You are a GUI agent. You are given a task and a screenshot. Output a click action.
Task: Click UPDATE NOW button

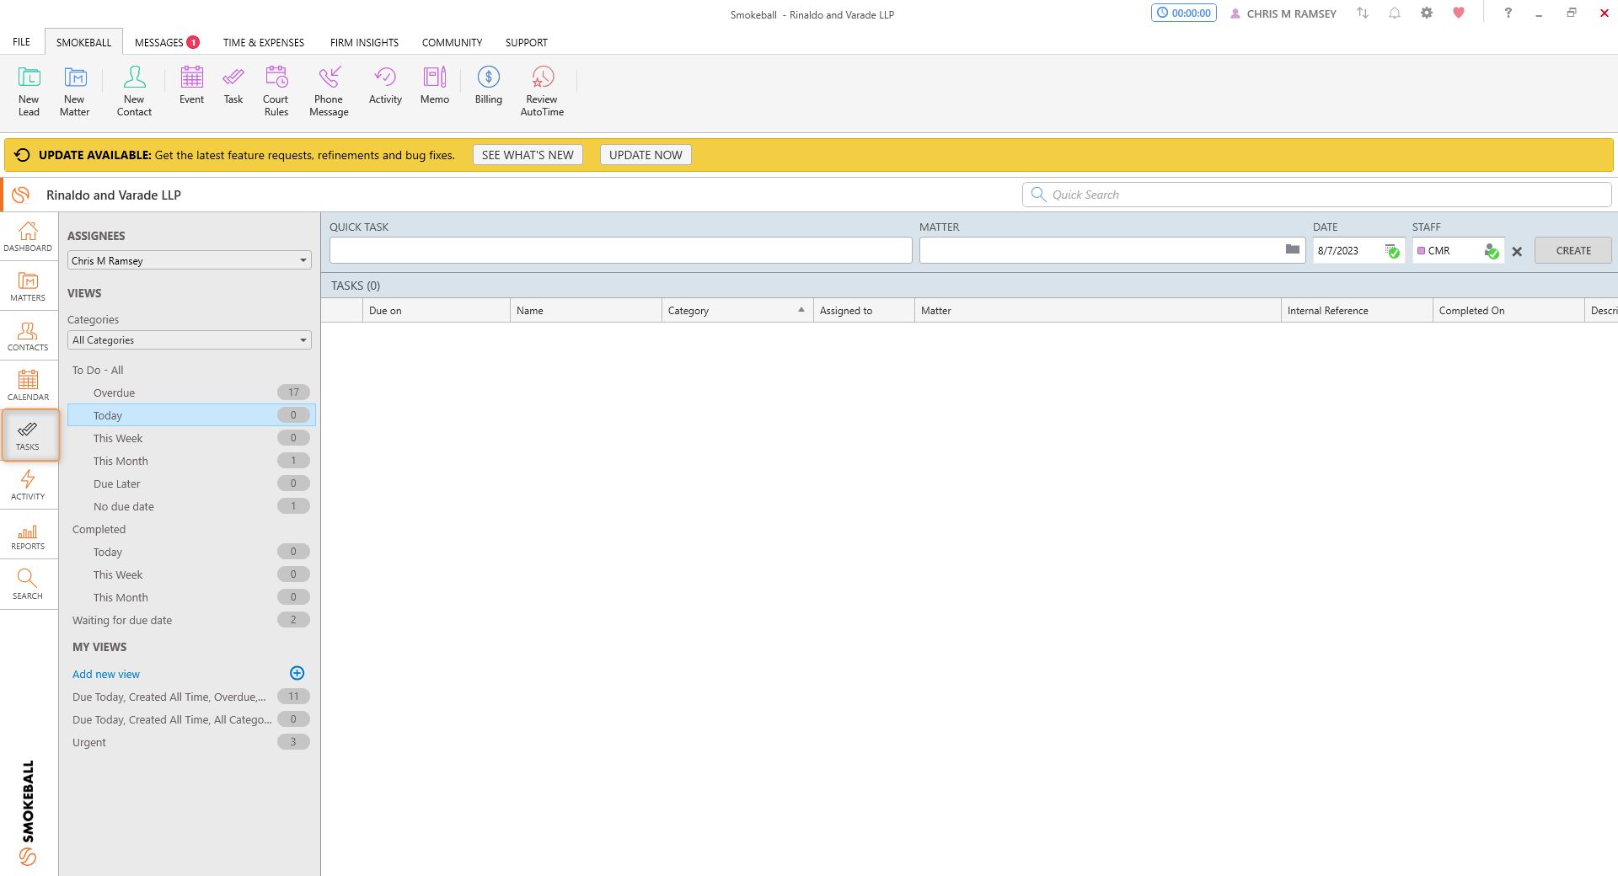coord(646,155)
